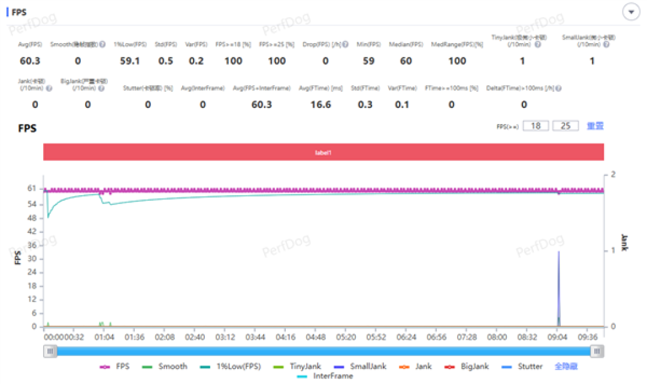Screen dimensions: 647x384
Task: Click the SmallJank spike near 09:04
Action: pos(559,289)
